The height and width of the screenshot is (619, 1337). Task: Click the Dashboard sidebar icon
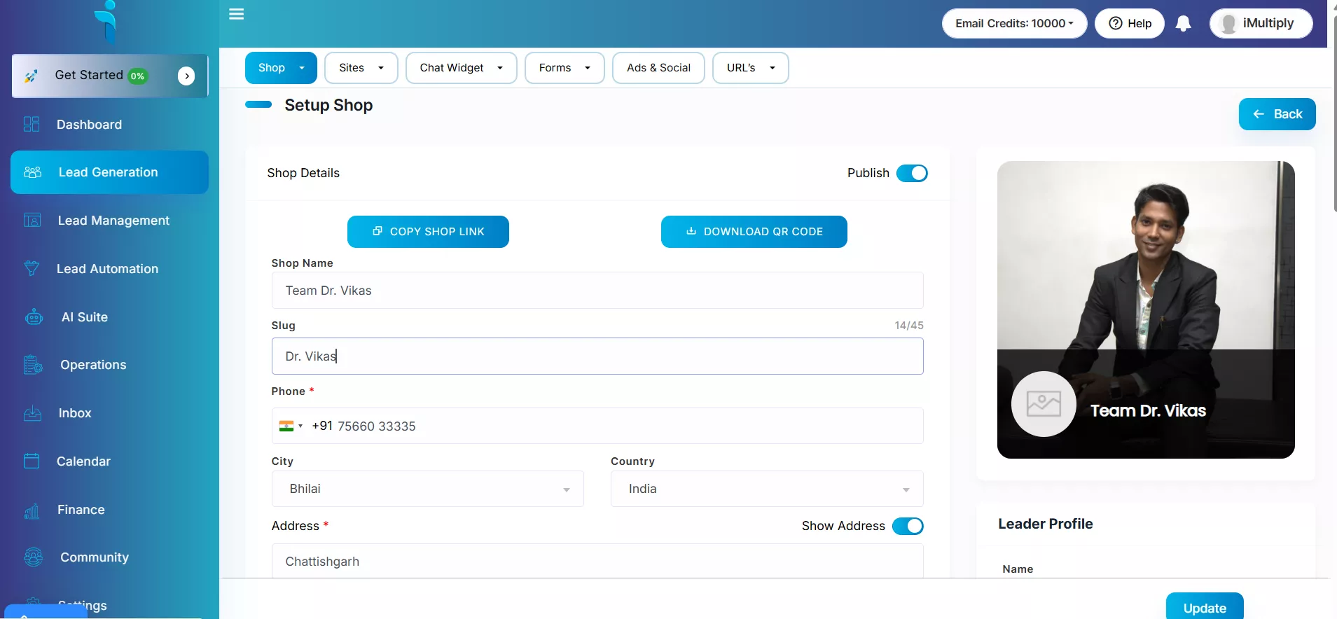click(x=32, y=125)
